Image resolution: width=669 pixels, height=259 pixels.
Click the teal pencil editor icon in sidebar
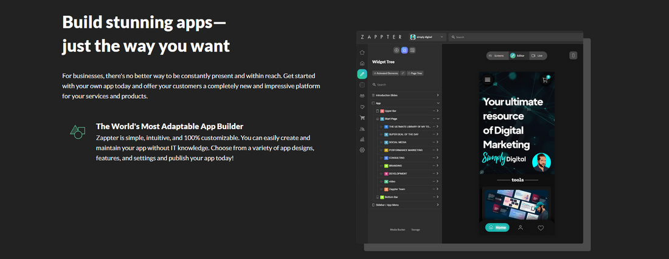tap(362, 74)
